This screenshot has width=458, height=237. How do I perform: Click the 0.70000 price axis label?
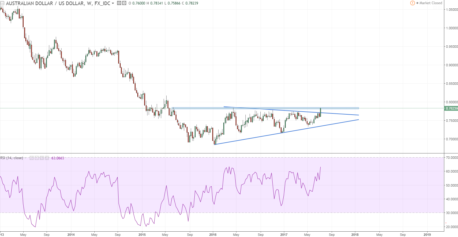(452, 139)
